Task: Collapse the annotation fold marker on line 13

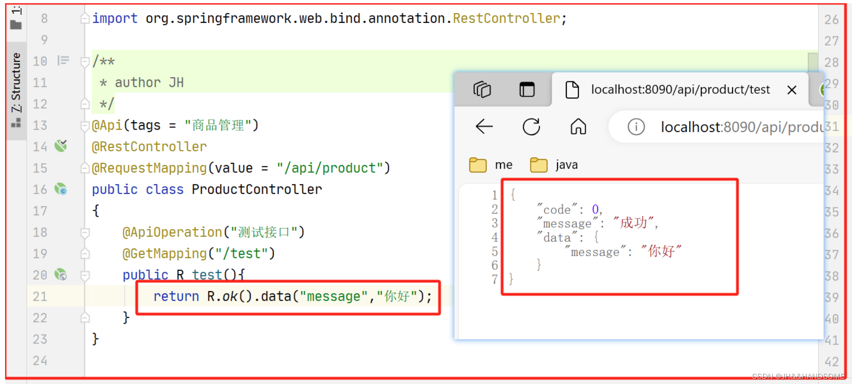Action: [x=85, y=125]
